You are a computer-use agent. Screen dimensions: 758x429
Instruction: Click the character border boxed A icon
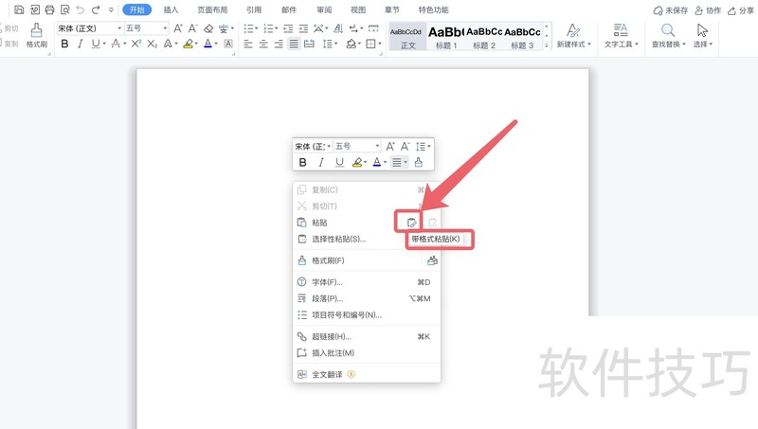(x=228, y=44)
